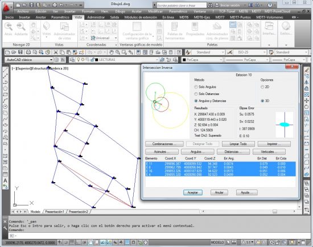Click the Save disk icon in toolbar
The image size is (313, 247).
(20, 52)
